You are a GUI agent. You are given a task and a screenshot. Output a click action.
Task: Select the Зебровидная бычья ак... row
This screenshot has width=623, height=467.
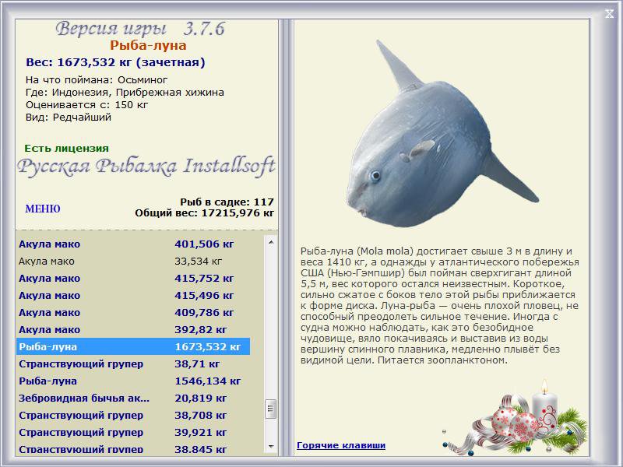133,398
